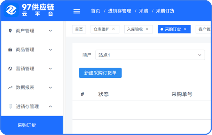
Task: Open 营销管理 sidebar menu label
Action: (25, 69)
